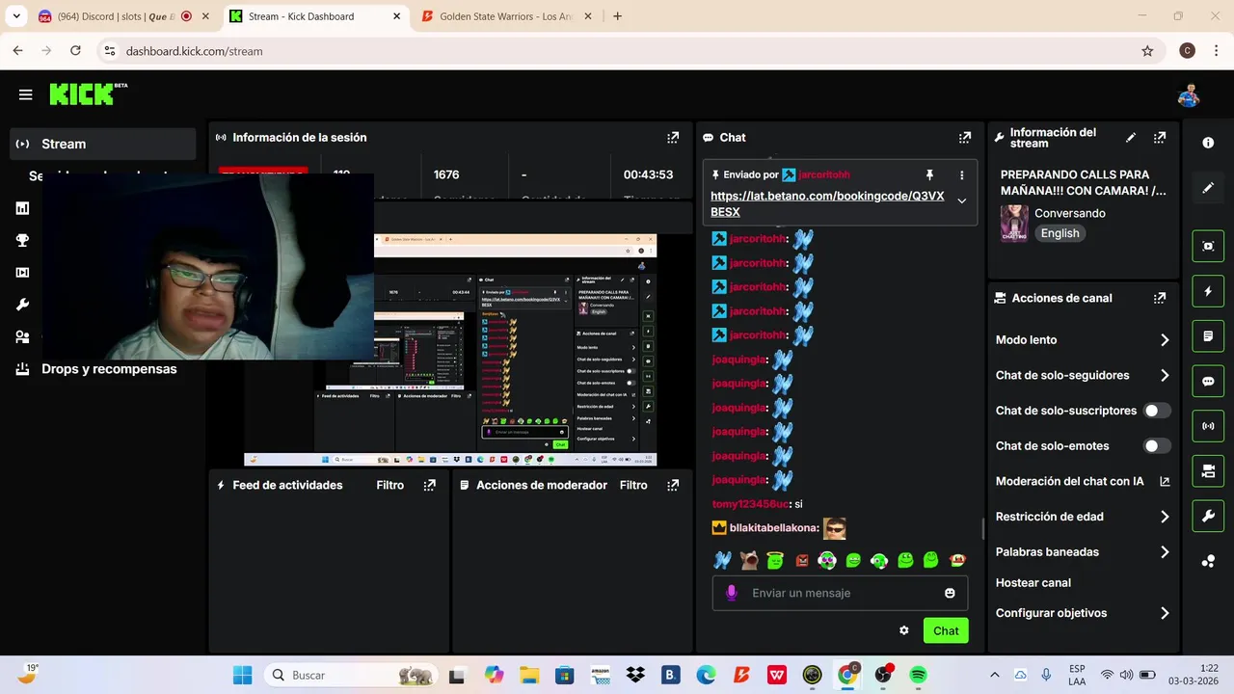Open the hamburger menu next to Kick logo
Screen dimensions: 1234x694
25,94
